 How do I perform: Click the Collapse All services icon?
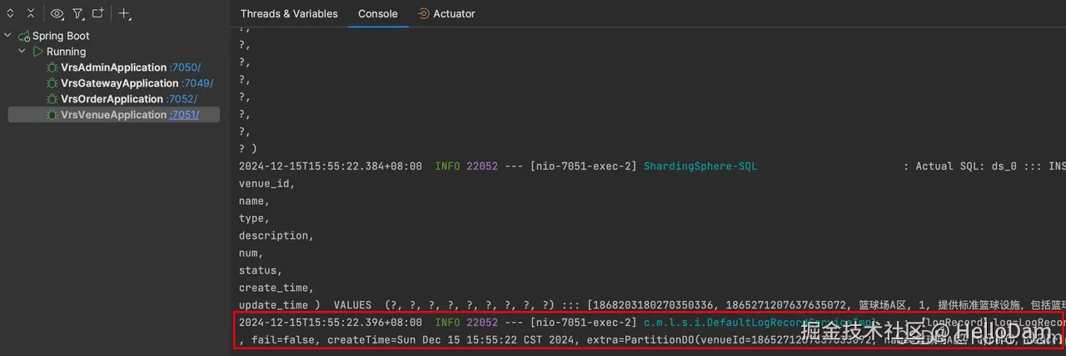coord(31,13)
